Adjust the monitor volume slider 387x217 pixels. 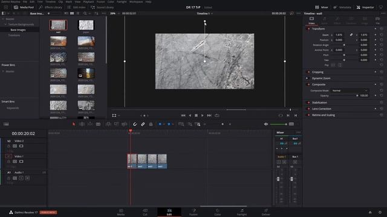pyautogui.click(x=279, y=124)
